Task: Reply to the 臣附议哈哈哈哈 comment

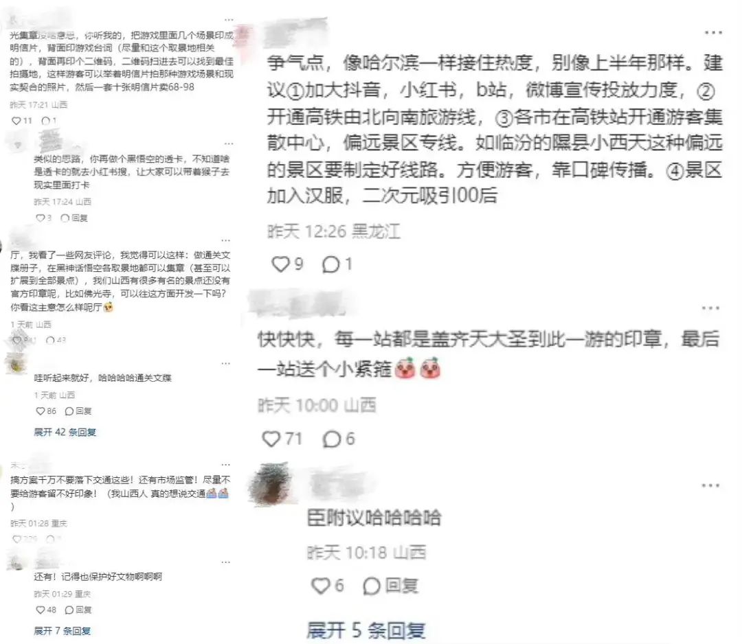Action: coord(390,586)
